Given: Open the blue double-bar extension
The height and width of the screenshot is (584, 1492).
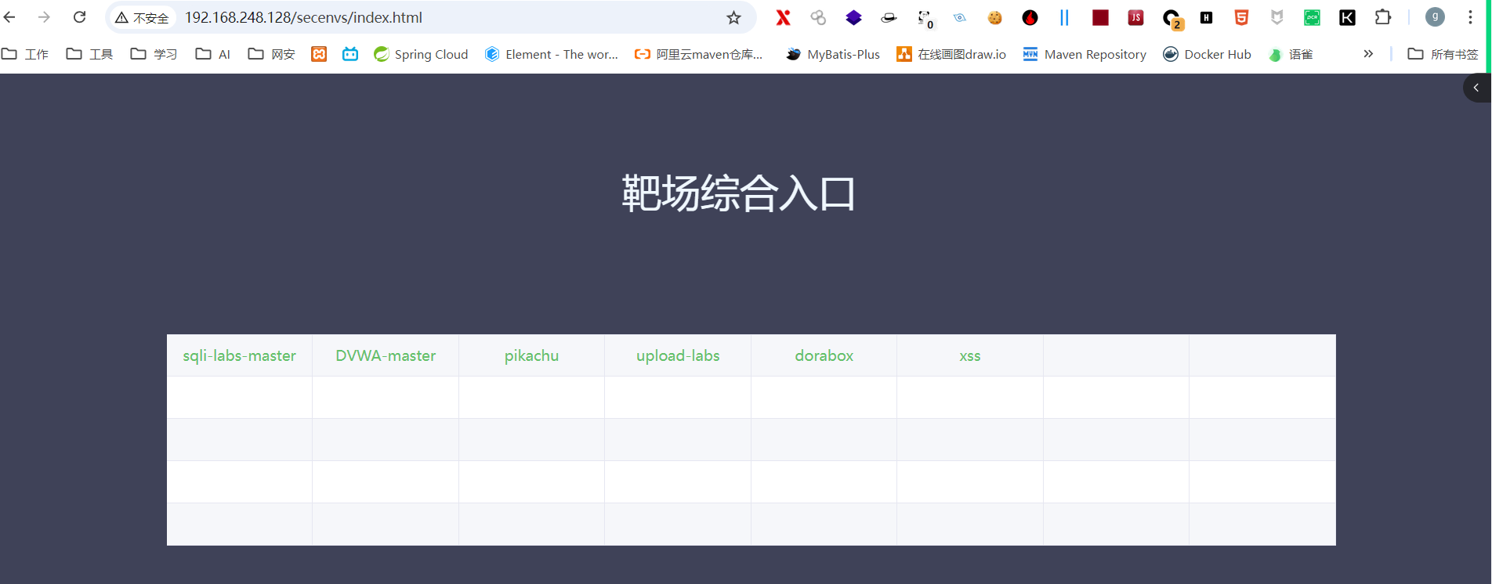Looking at the screenshot, I should tap(1064, 17).
